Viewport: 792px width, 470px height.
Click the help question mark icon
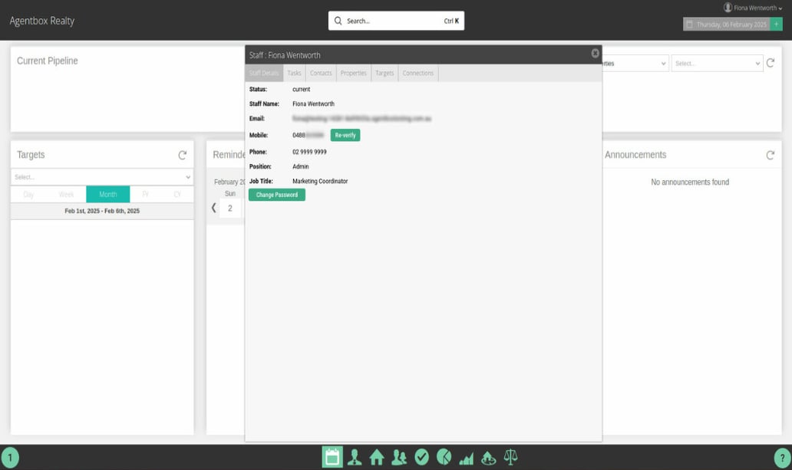coord(782,458)
